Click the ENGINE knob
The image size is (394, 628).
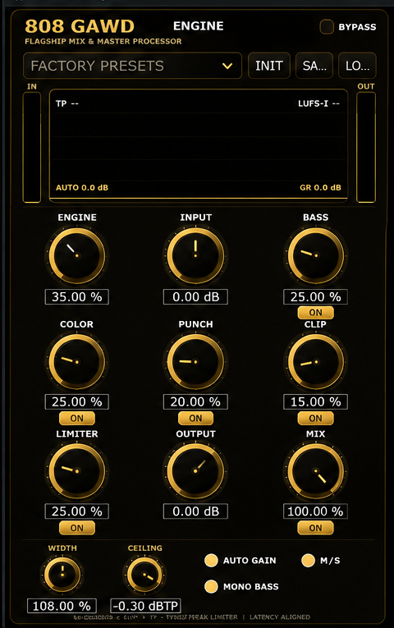click(77, 255)
